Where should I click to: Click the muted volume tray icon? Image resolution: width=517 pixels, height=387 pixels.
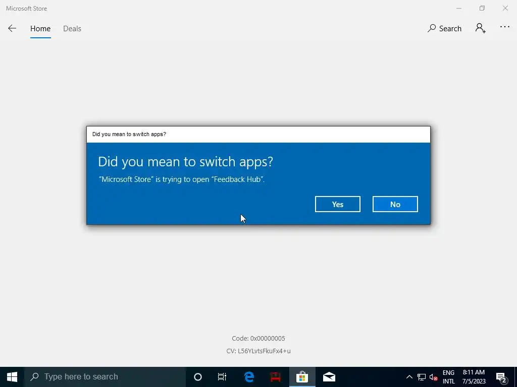pyautogui.click(x=433, y=377)
